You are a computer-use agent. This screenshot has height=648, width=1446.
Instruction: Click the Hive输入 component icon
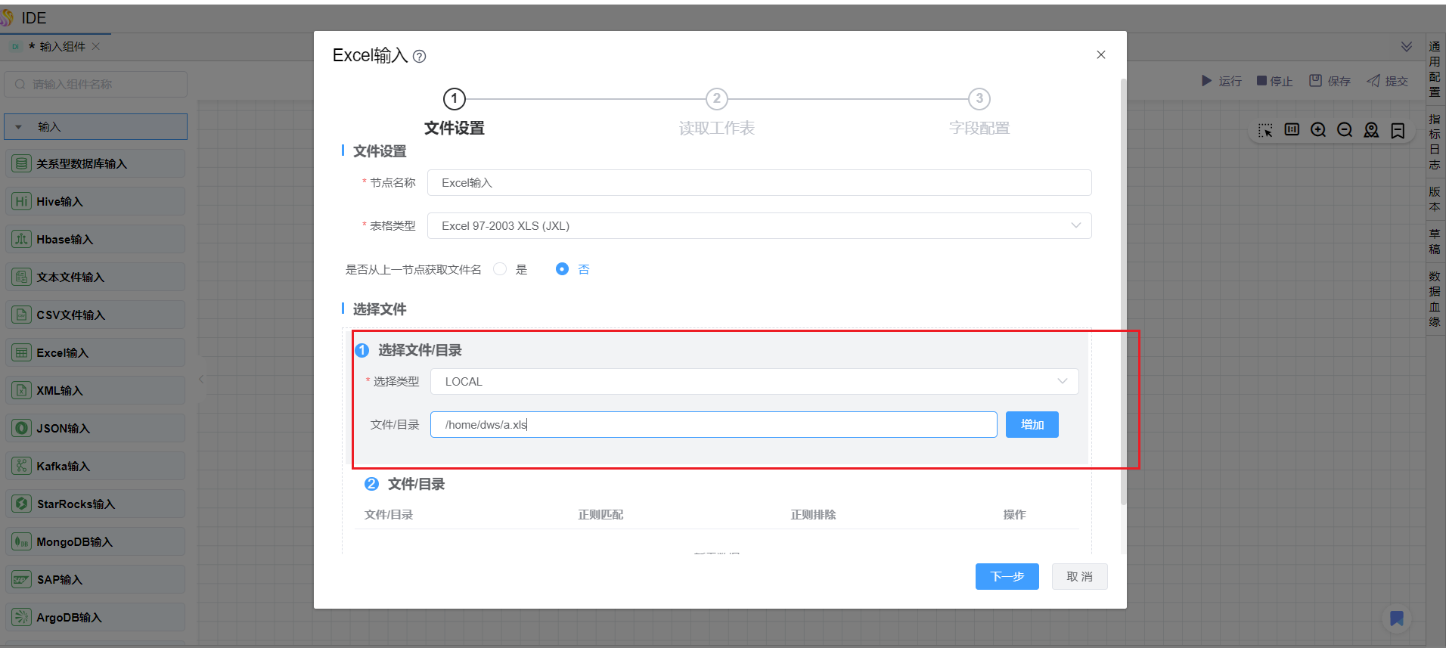click(22, 201)
